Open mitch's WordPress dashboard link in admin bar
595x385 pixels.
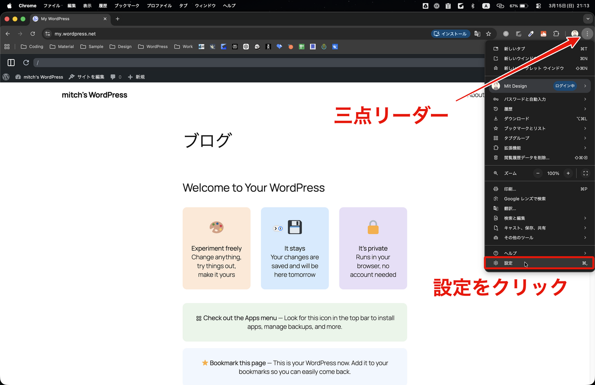point(39,77)
